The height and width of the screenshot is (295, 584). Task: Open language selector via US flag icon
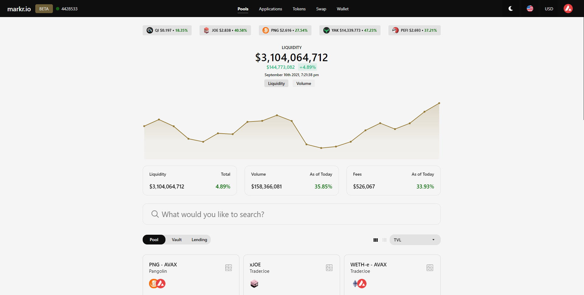coord(530,9)
